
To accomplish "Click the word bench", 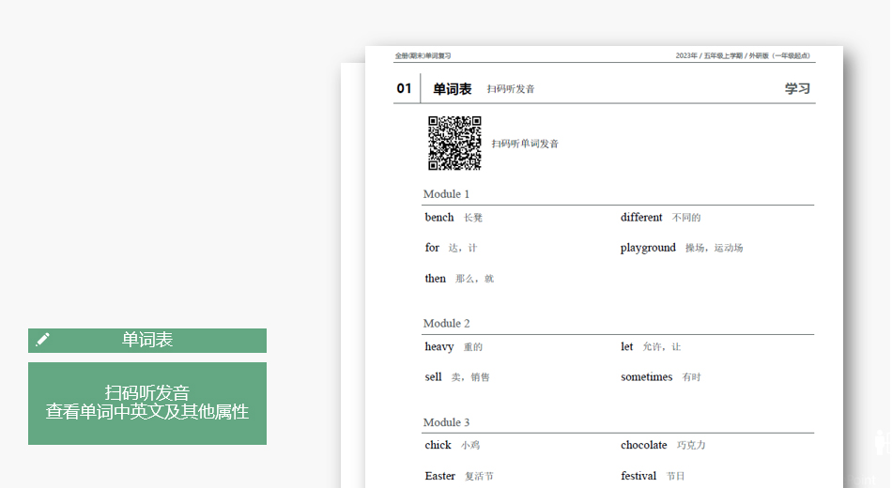I will [438, 218].
